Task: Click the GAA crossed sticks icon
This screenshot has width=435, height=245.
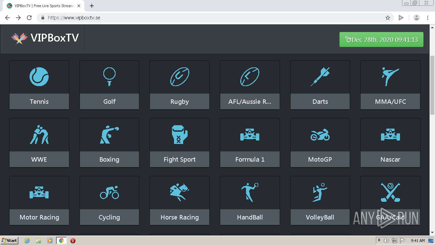Action: [x=390, y=192]
